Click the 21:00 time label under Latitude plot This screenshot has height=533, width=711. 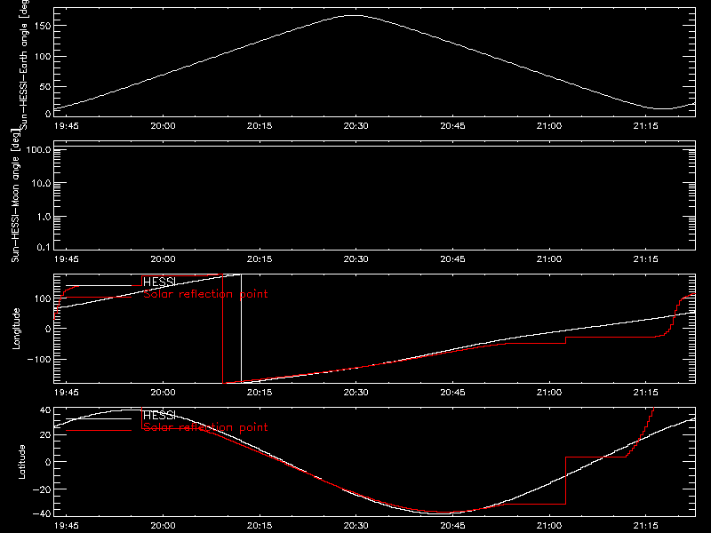click(x=549, y=525)
